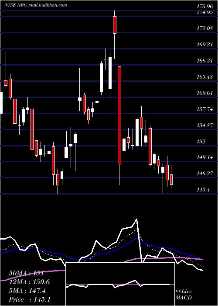Click the 166.34 price level label
The height and width of the screenshot is (306, 218).
click(x=205, y=61)
